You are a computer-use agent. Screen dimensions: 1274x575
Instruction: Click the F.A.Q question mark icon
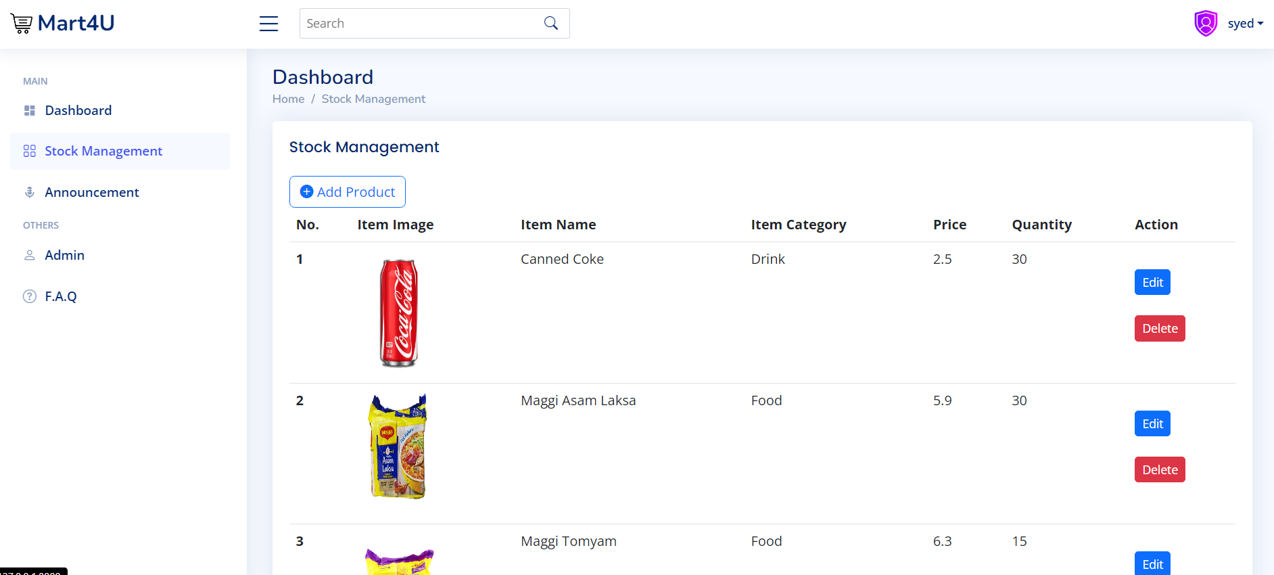click(30, 296)
